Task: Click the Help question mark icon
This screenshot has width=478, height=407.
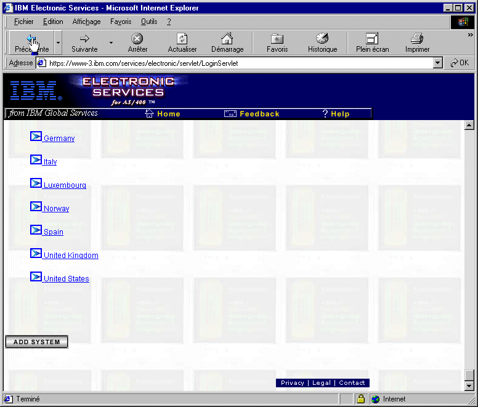Action: (x=325, y=114)
